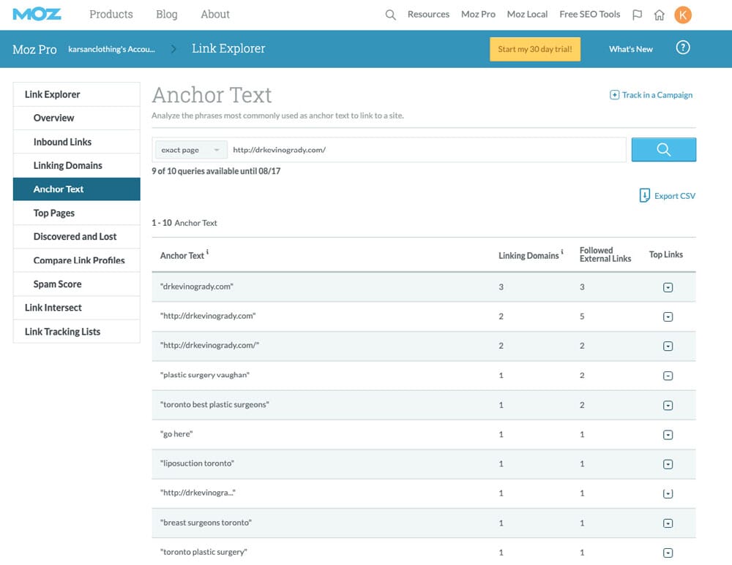Viewport: 732px width, 565px height.
Task: Click the "liposuction toronto" anchor text
Action: tap(197, 463)
